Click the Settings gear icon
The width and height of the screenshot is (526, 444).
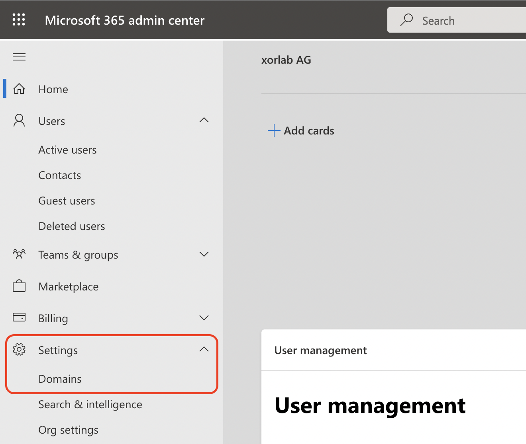[19, 349]
